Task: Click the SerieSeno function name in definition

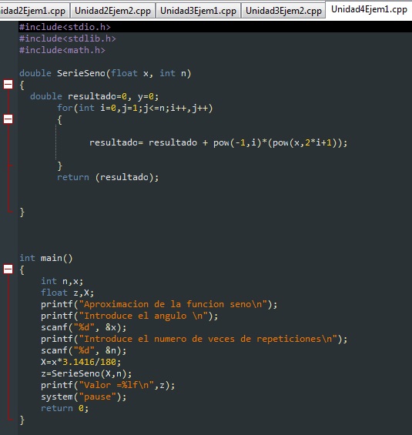Action: click(x=81, y=73)
